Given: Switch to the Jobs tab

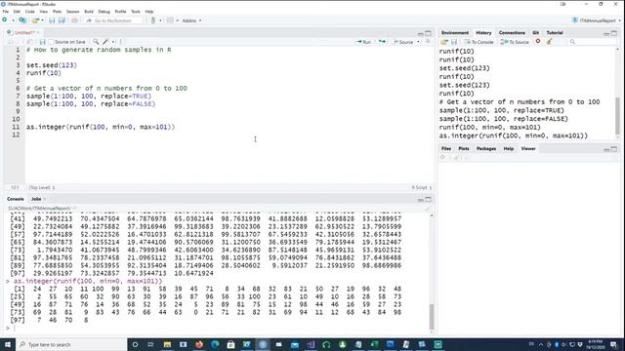Looking at the screenshot, I should pyautogui.click(x=36, y=199).
